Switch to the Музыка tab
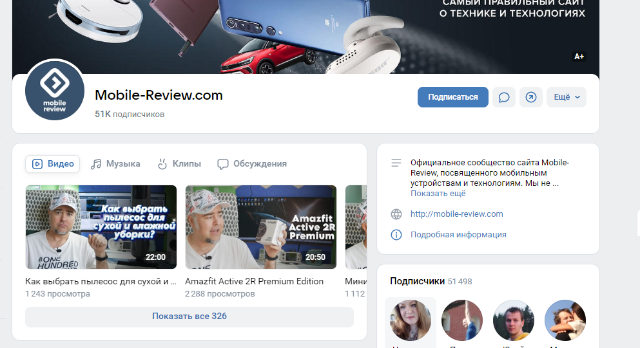The image size is (640, 348). click(115, 164)
